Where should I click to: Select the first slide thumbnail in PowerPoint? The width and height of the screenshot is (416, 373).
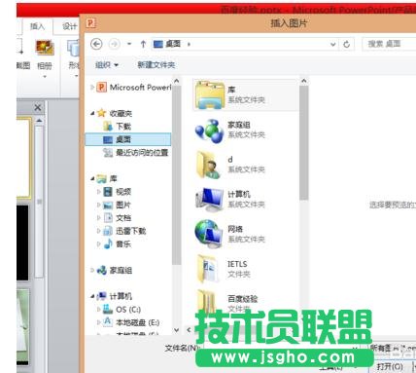coord(24,158)
